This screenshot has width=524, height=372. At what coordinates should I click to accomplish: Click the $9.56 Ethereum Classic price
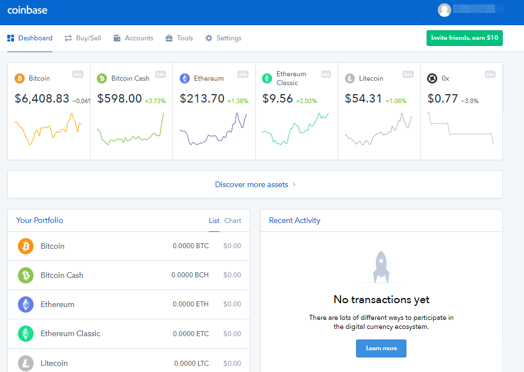click(x=278, y=99)
